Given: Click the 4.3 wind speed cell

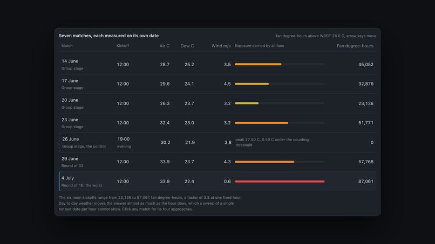Looking at the screenshot, I should point(227,162).
